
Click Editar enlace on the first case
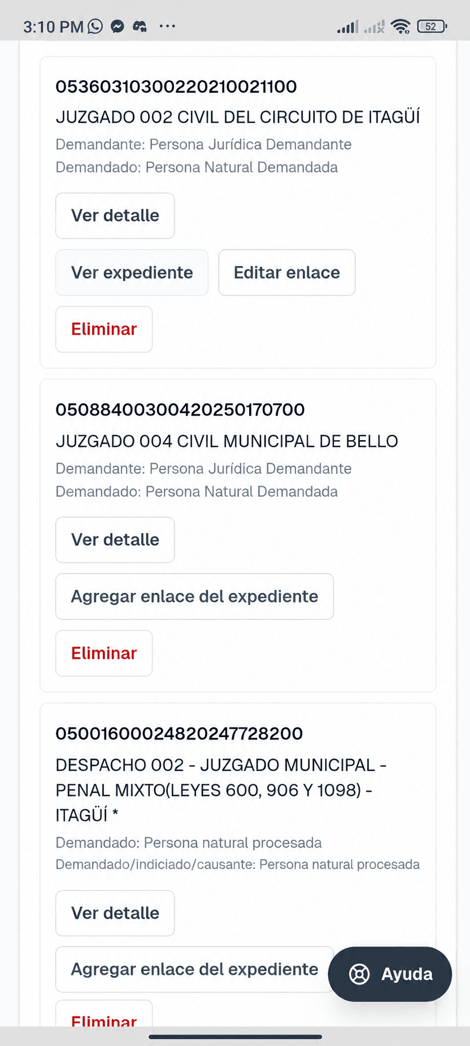point(287,272)
